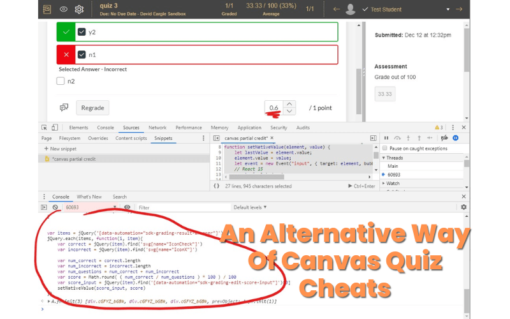Hide the debugger sidebar toggle

[x=374, y=138]
